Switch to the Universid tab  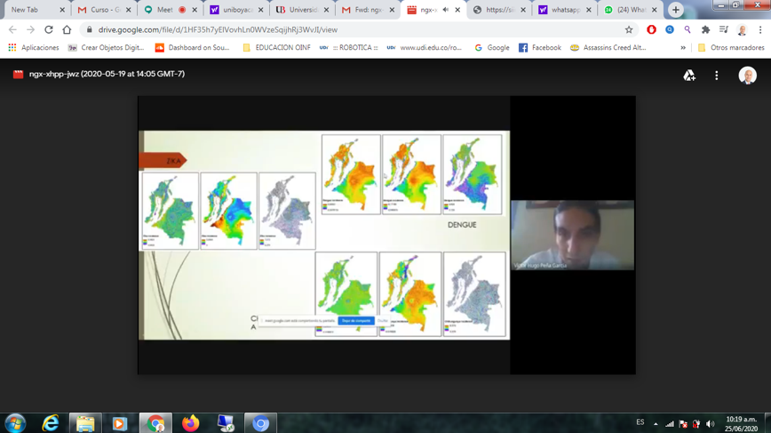[x=300, y=10]
